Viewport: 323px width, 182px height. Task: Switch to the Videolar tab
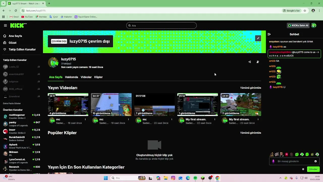[x=86, y=77]
